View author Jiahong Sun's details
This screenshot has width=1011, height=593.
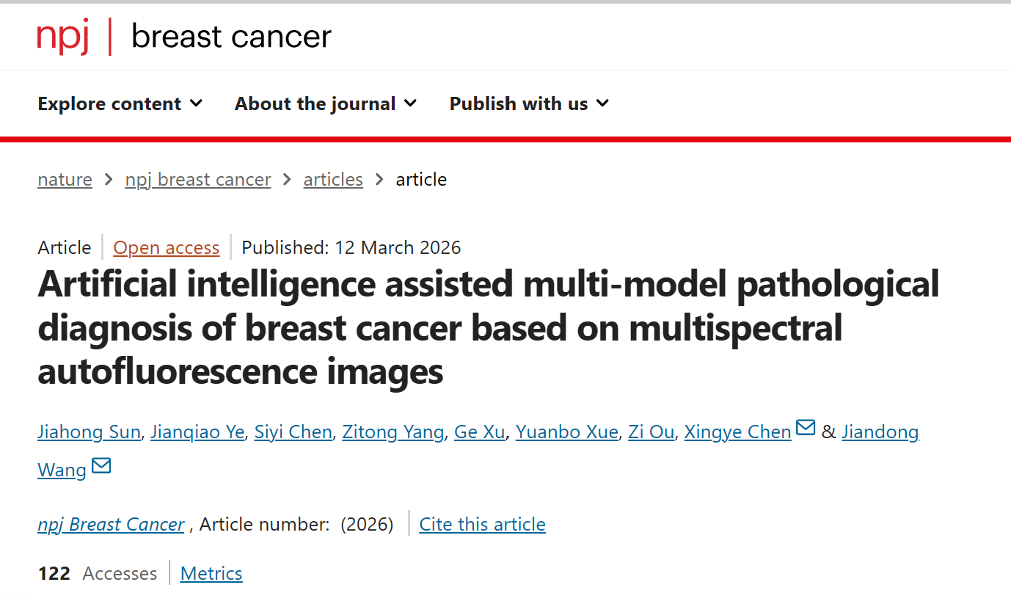pos(89,432)
